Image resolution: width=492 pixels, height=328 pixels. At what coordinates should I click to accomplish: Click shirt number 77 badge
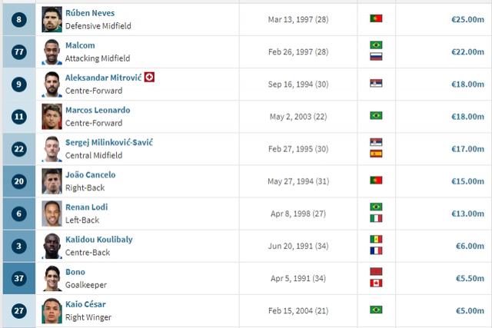click(x=19, y=51)
